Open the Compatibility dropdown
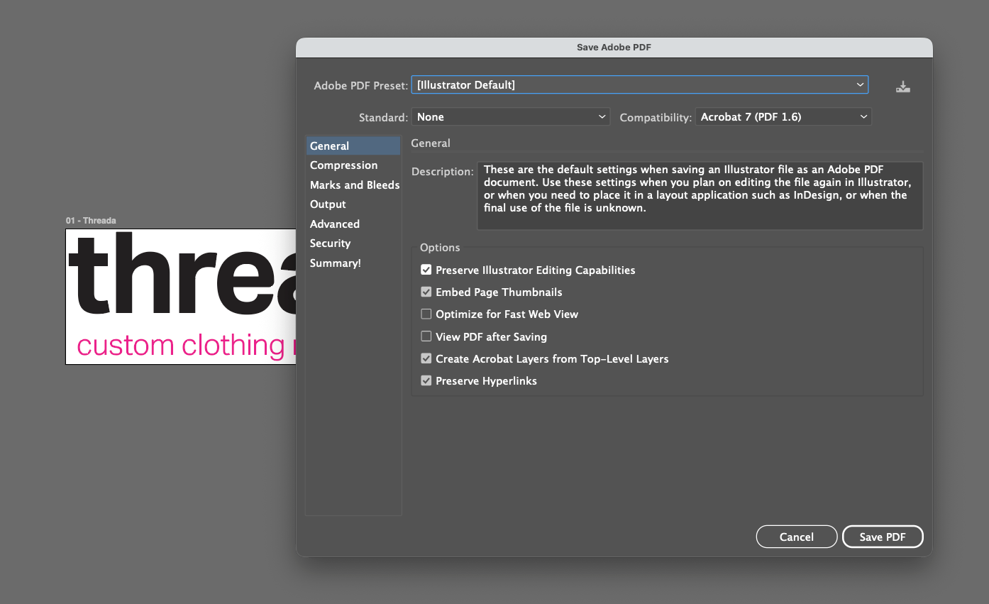 (x=783, y=117)
